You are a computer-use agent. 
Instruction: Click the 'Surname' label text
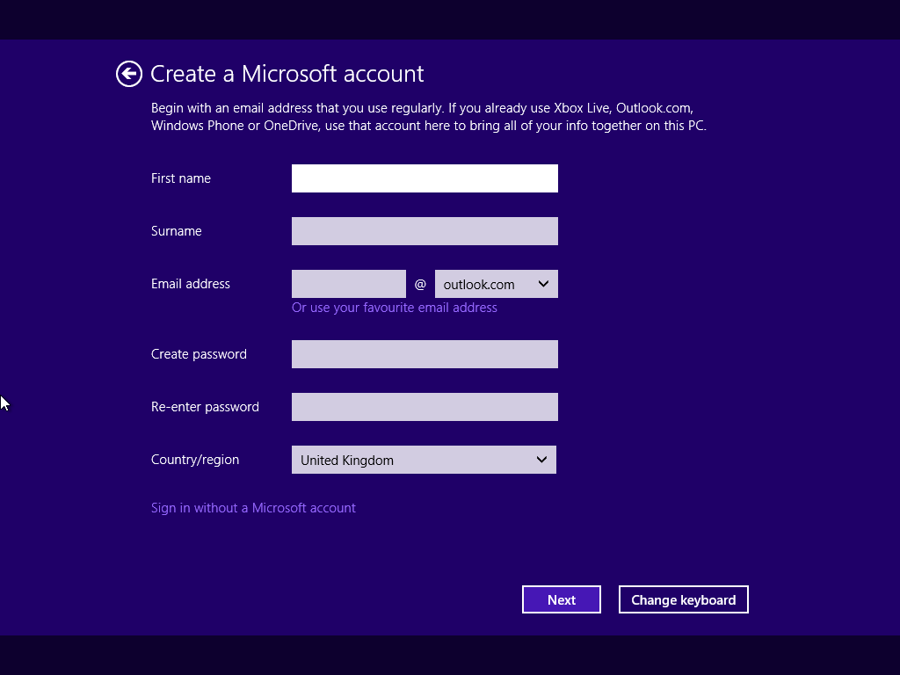[176, 231]
